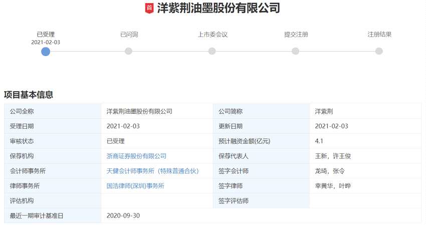Select the '注册结果' stage label

(x=379, y=35)
